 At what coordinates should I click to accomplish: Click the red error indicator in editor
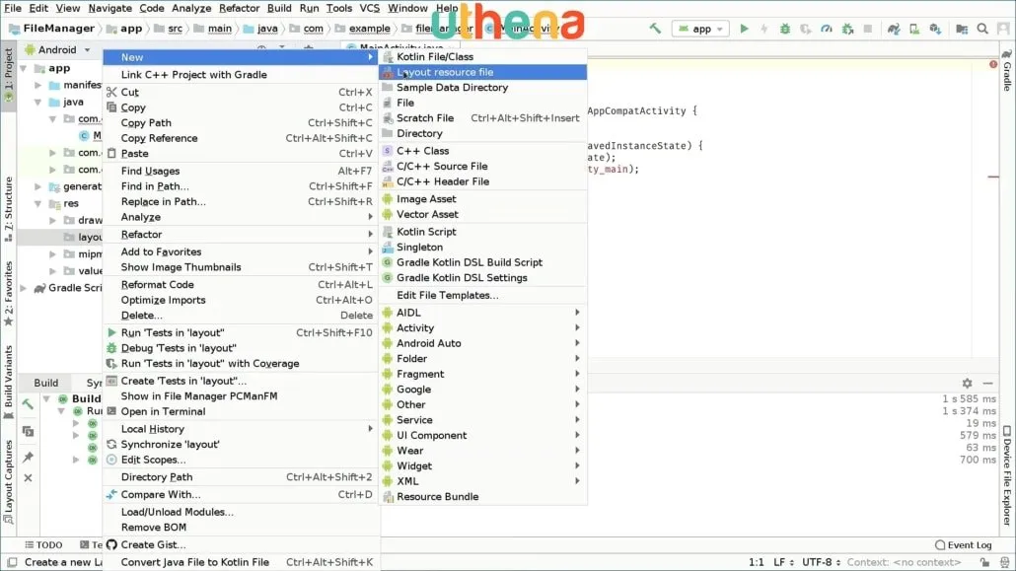coord(993,64)
